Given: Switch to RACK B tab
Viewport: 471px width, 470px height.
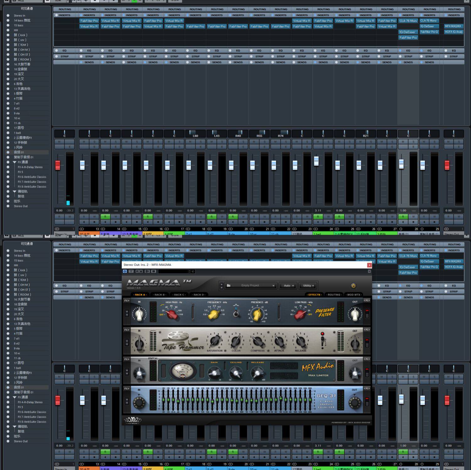Looking at the screenshot, I should [x=160, y=295].
